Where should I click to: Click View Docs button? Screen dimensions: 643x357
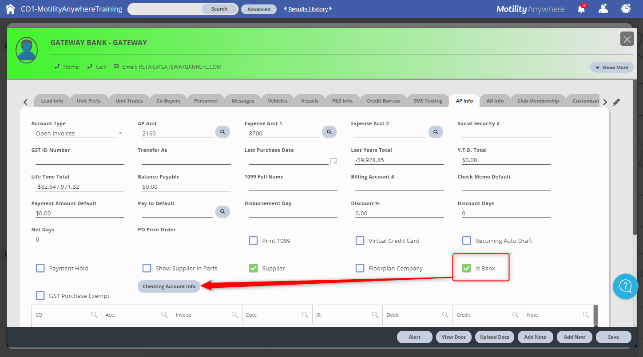tap(453, 337)
